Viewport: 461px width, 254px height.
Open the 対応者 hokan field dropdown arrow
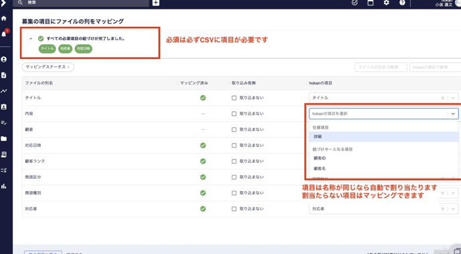click(453, 209)
